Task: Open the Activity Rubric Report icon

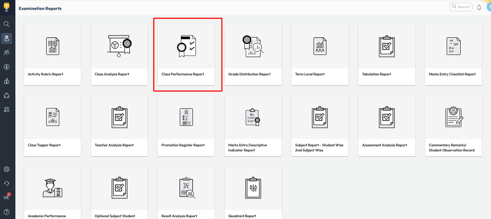Action: 52,46
